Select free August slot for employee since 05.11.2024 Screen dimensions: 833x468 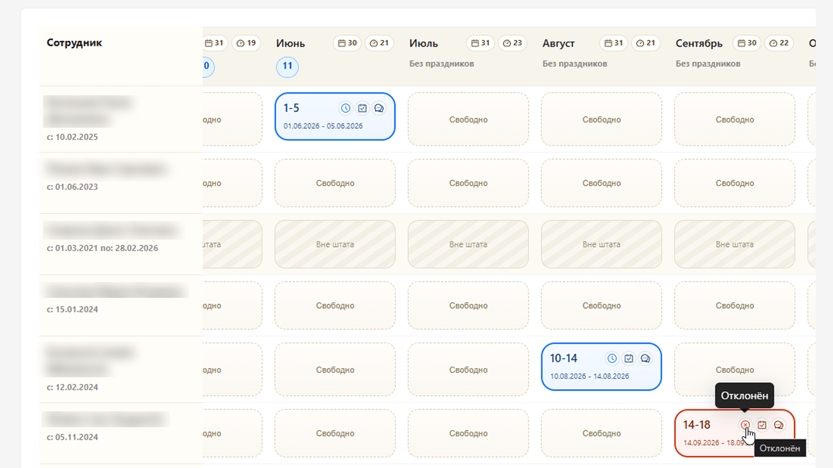tap(601, 433)
